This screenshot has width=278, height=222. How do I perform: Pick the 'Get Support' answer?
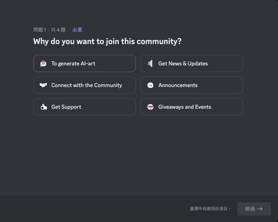[x=85, y=107]
